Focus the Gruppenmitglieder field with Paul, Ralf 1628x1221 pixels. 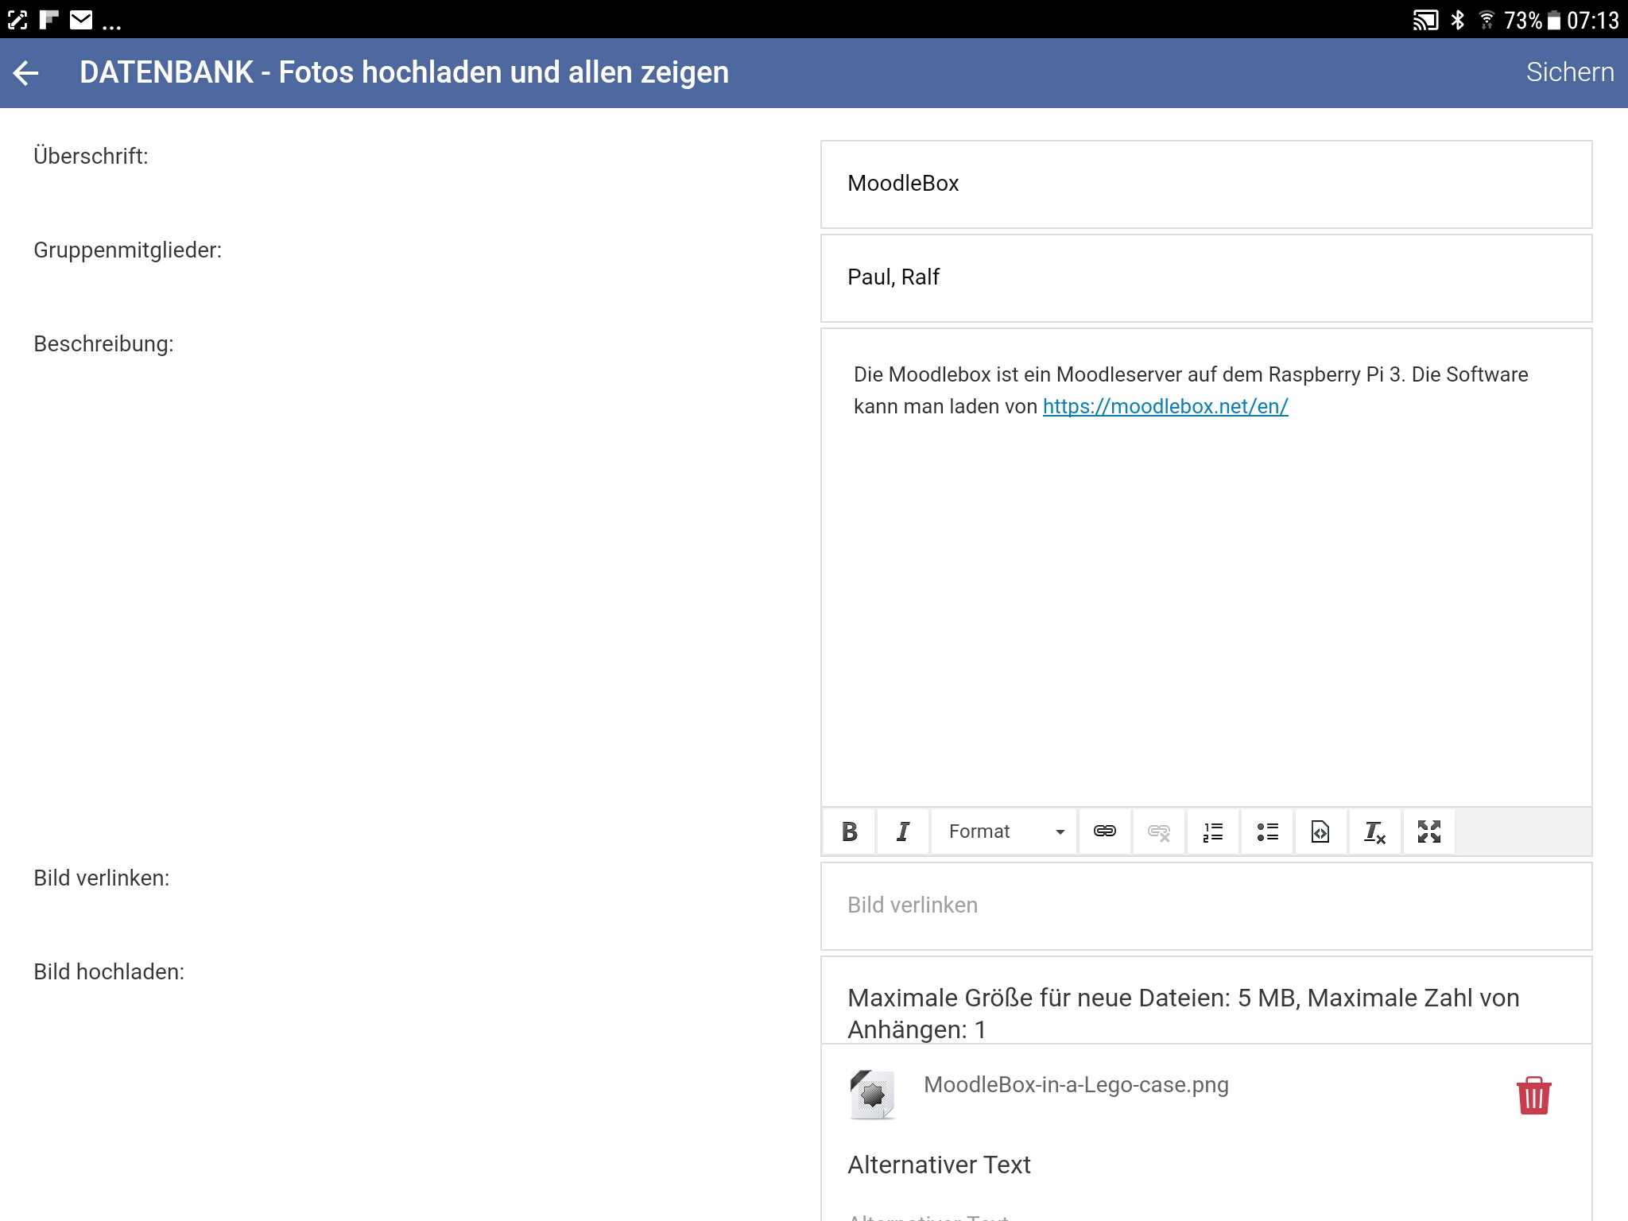click(1206, 278)
